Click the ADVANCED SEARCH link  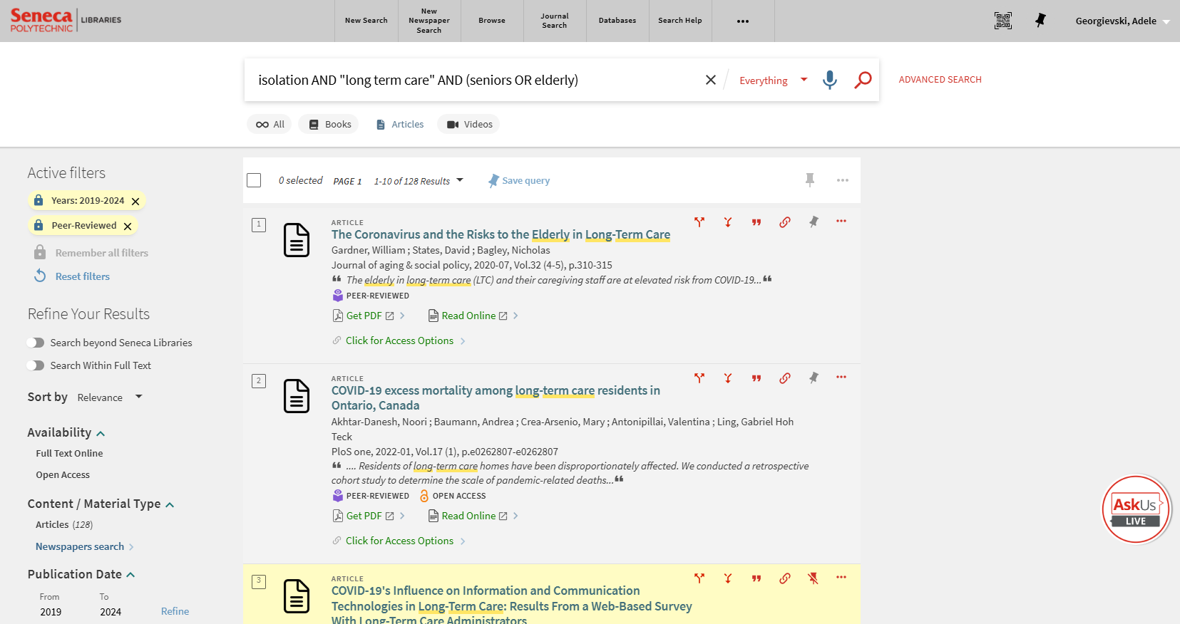click(x=940, y=80)
